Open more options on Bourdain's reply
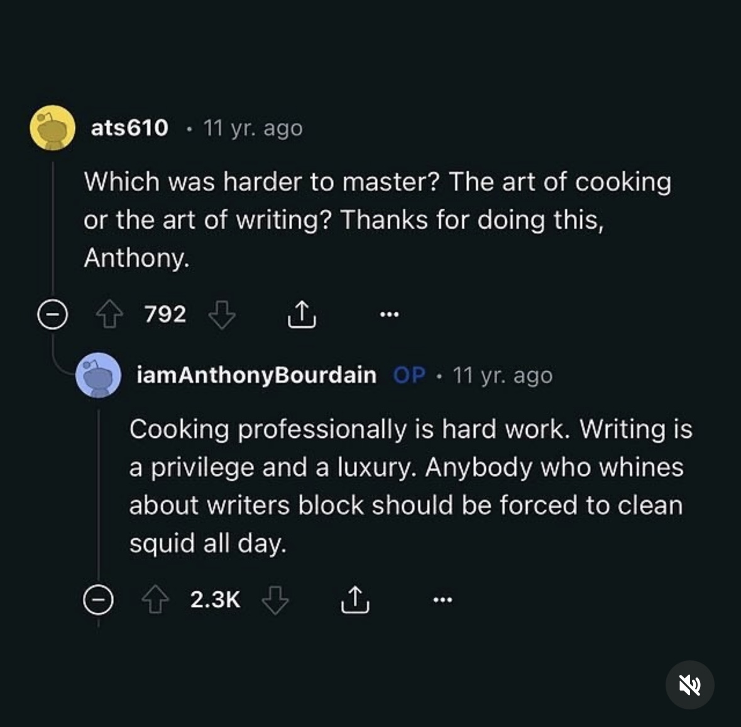The width and height of the screenshot is (741, 727). [x=442, y=599]
